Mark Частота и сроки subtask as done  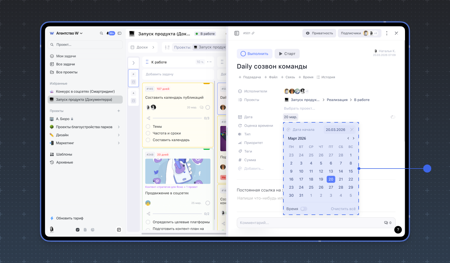(x=148, y=133)
